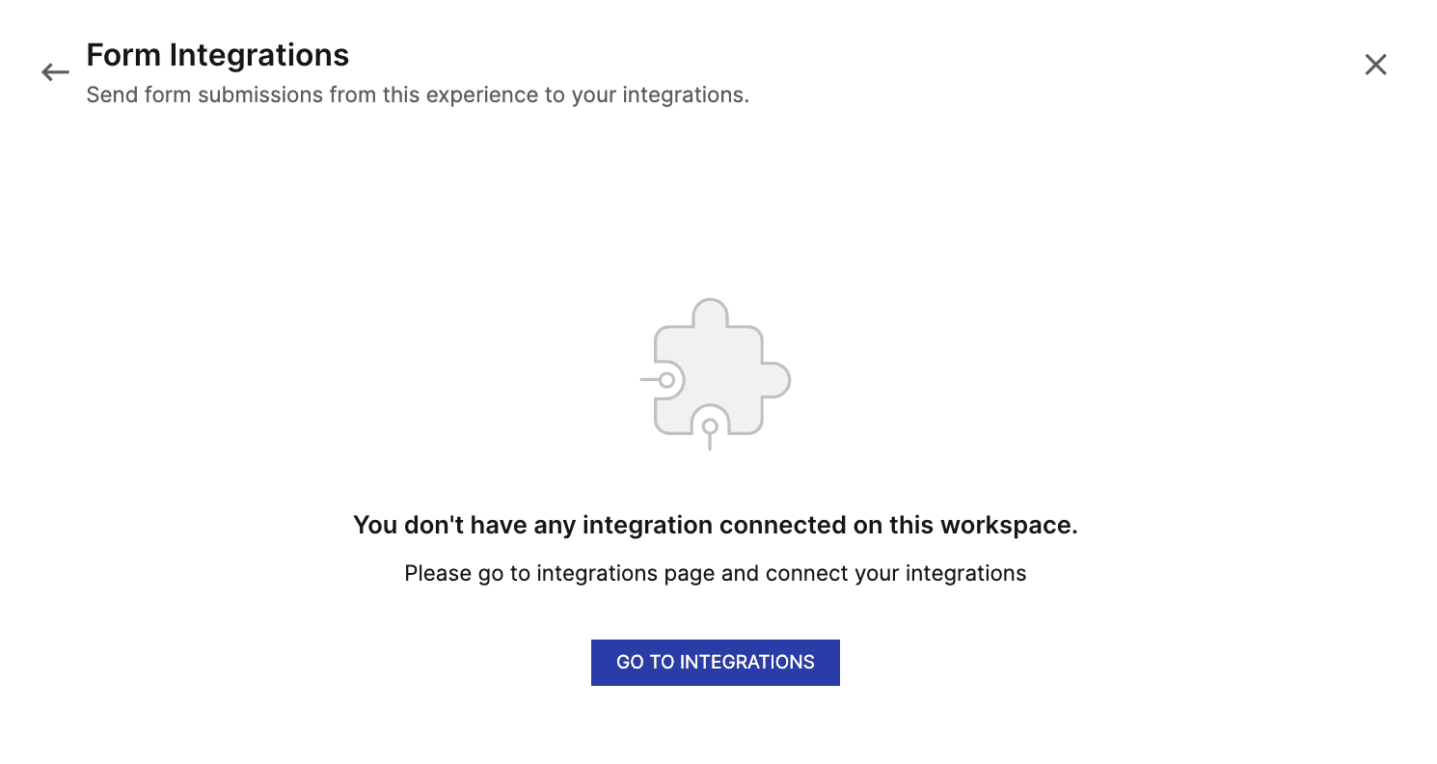
Task: Open the integrations page via the blue button
Action: tap(714, 662)
